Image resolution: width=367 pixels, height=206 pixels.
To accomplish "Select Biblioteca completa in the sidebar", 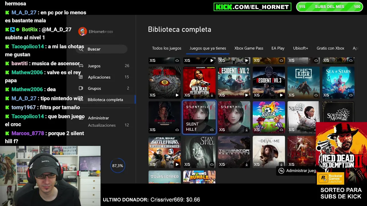I will [x=105, y=100].
